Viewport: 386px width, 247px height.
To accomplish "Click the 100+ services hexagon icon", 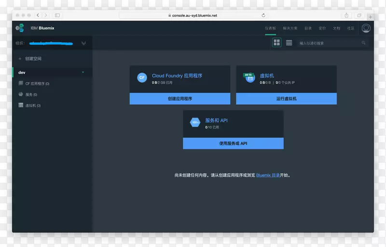I will (x=195, y=122).
